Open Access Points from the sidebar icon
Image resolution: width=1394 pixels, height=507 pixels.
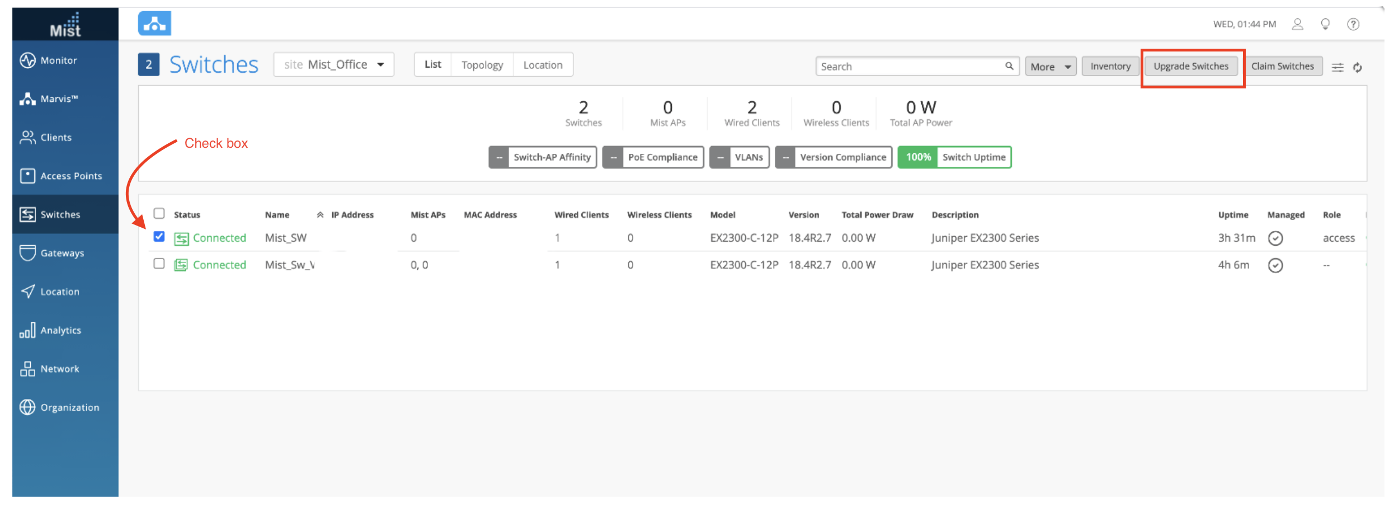point(27,176)
